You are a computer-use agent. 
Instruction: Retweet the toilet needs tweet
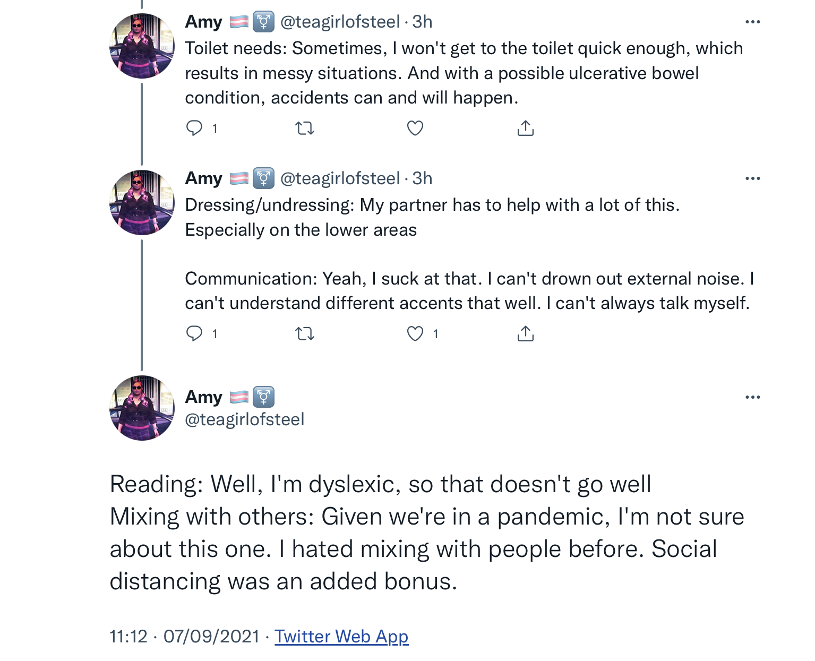(305, 128)
